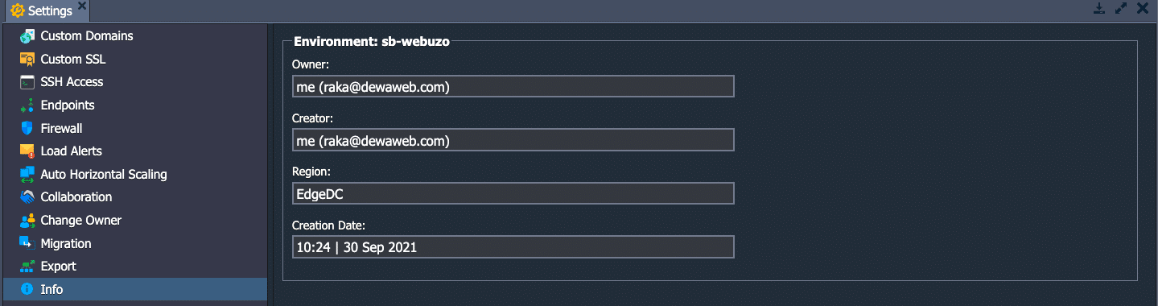Select the Collaboration handshake icon
This screenshot has height=306, width=1158.
[x=27, y=197]
